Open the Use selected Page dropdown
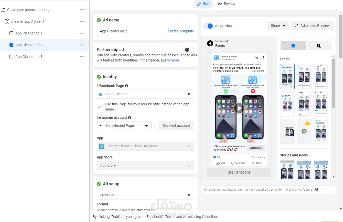Image resolution: width=343 pixels, height=222 pixels. point(124,126)
